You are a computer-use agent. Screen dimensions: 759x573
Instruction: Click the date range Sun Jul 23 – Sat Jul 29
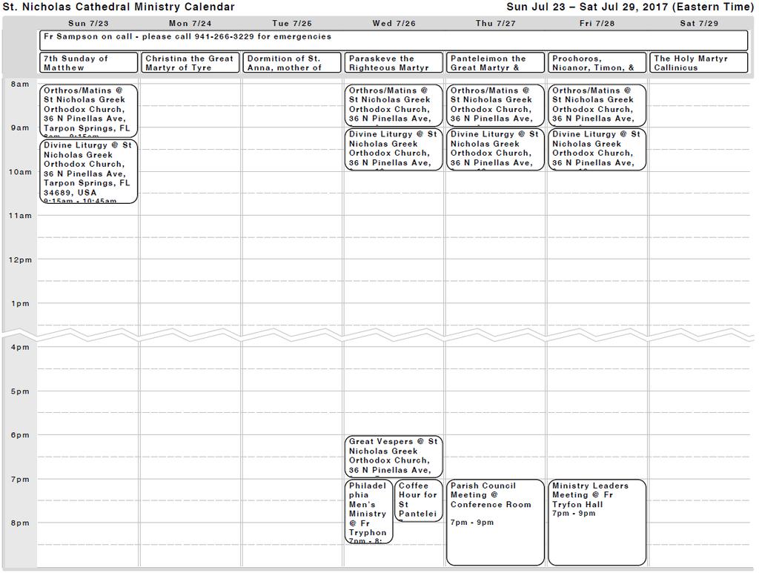[630, 7]
